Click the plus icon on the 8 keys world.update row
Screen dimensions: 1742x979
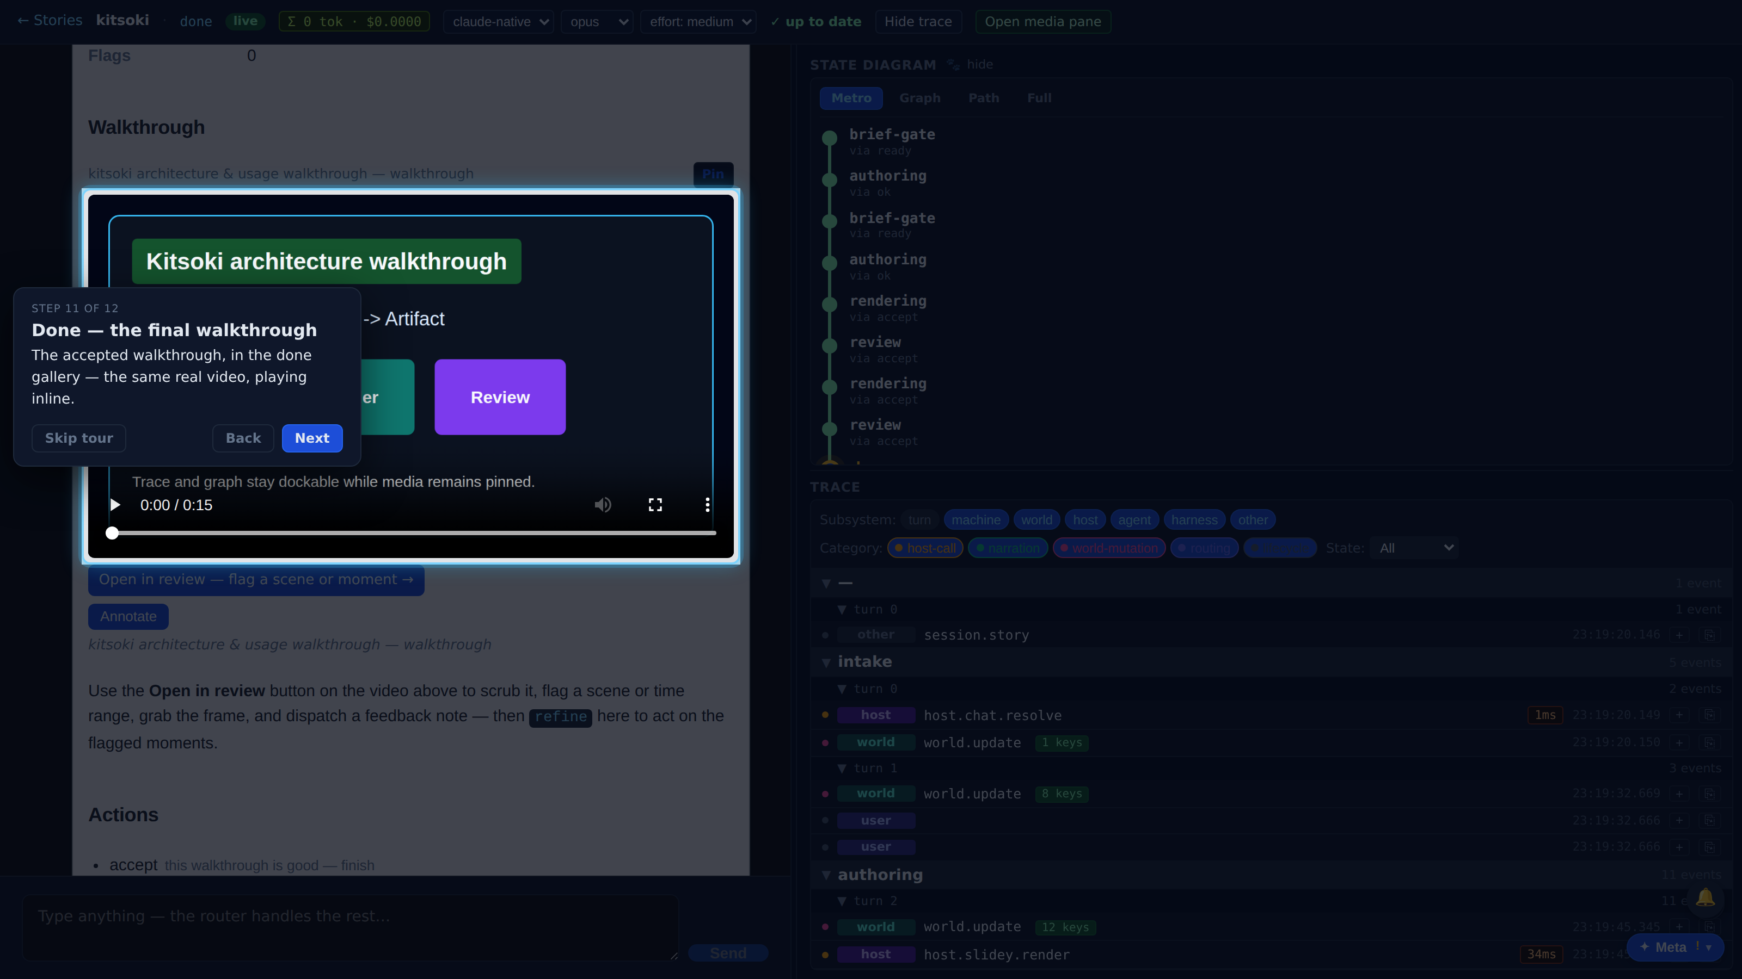pyautogui.click(x=1679, y=794)
